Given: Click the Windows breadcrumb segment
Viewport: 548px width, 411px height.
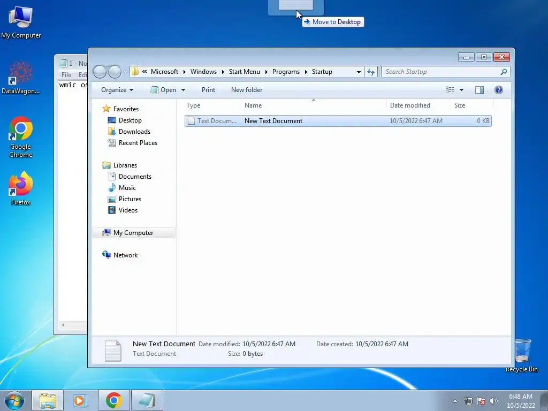Looking at the screenshot, I should [x=203, y=72].
